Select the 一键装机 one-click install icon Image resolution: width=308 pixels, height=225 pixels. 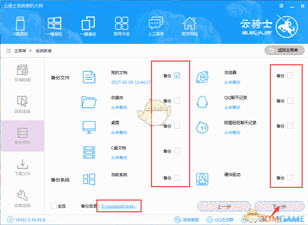pyautogui.click(x=54, y=26)
